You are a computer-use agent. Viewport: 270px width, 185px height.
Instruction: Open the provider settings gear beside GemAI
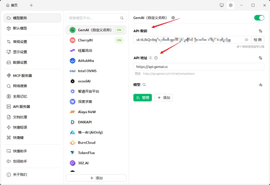(x=173, y=18)
